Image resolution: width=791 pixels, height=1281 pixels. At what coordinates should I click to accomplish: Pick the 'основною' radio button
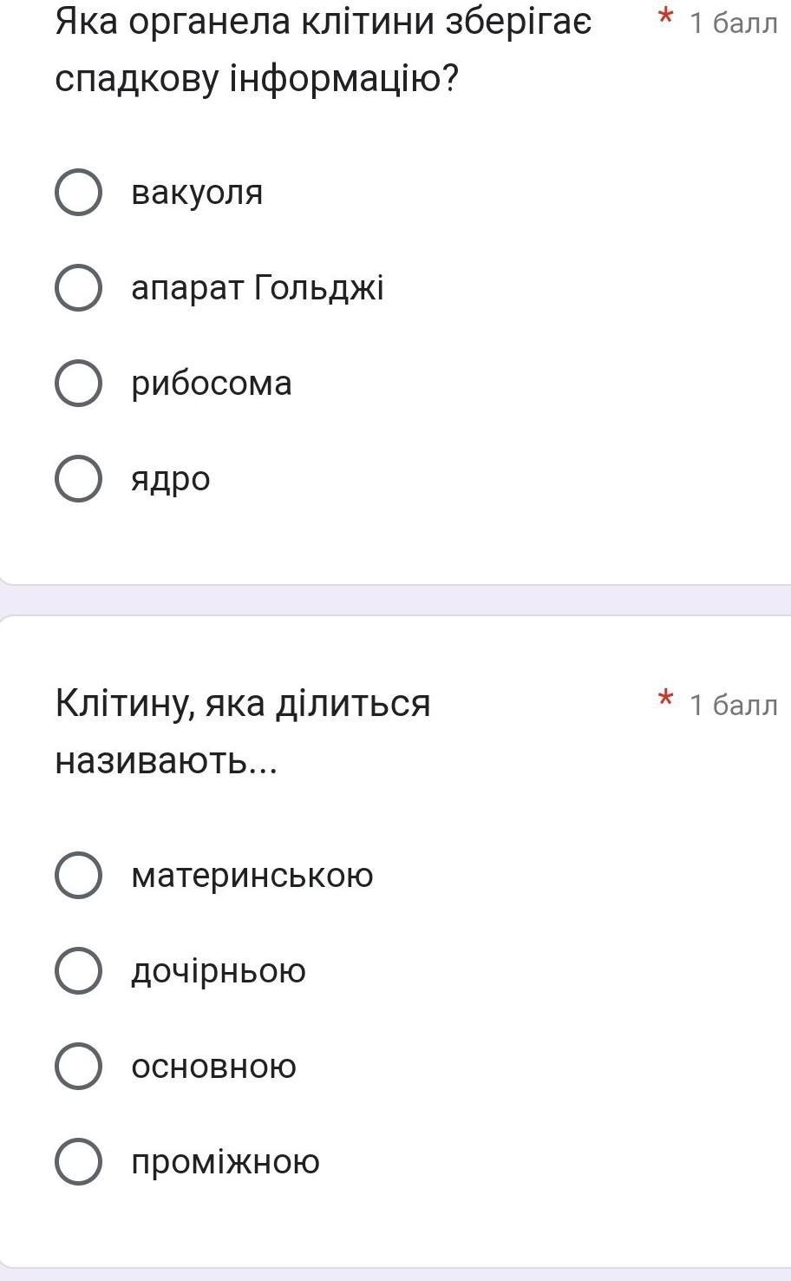coord(79,1066)
